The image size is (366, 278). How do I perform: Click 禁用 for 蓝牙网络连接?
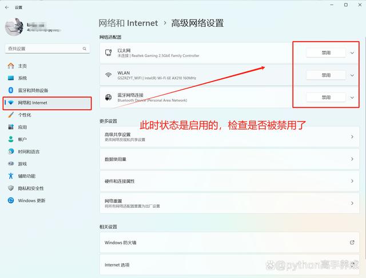(326, 98)
